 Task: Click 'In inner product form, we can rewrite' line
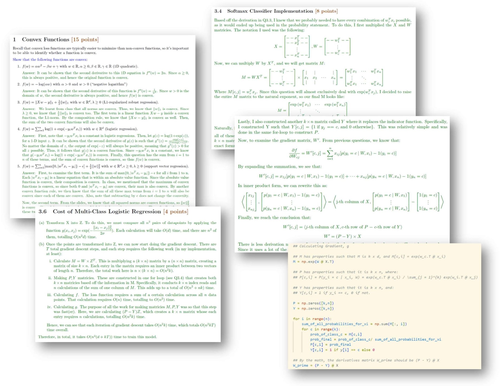pos(283,186)
